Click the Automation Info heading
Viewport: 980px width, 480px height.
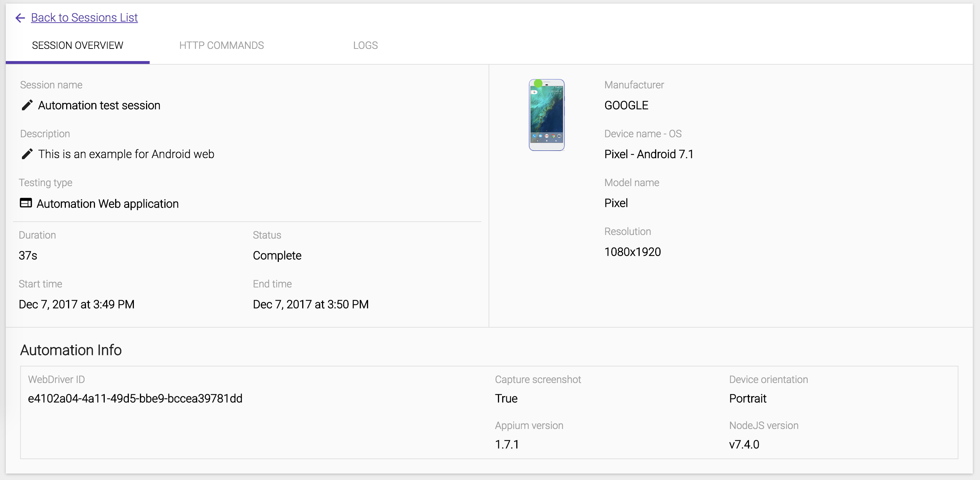coord(71,350)
